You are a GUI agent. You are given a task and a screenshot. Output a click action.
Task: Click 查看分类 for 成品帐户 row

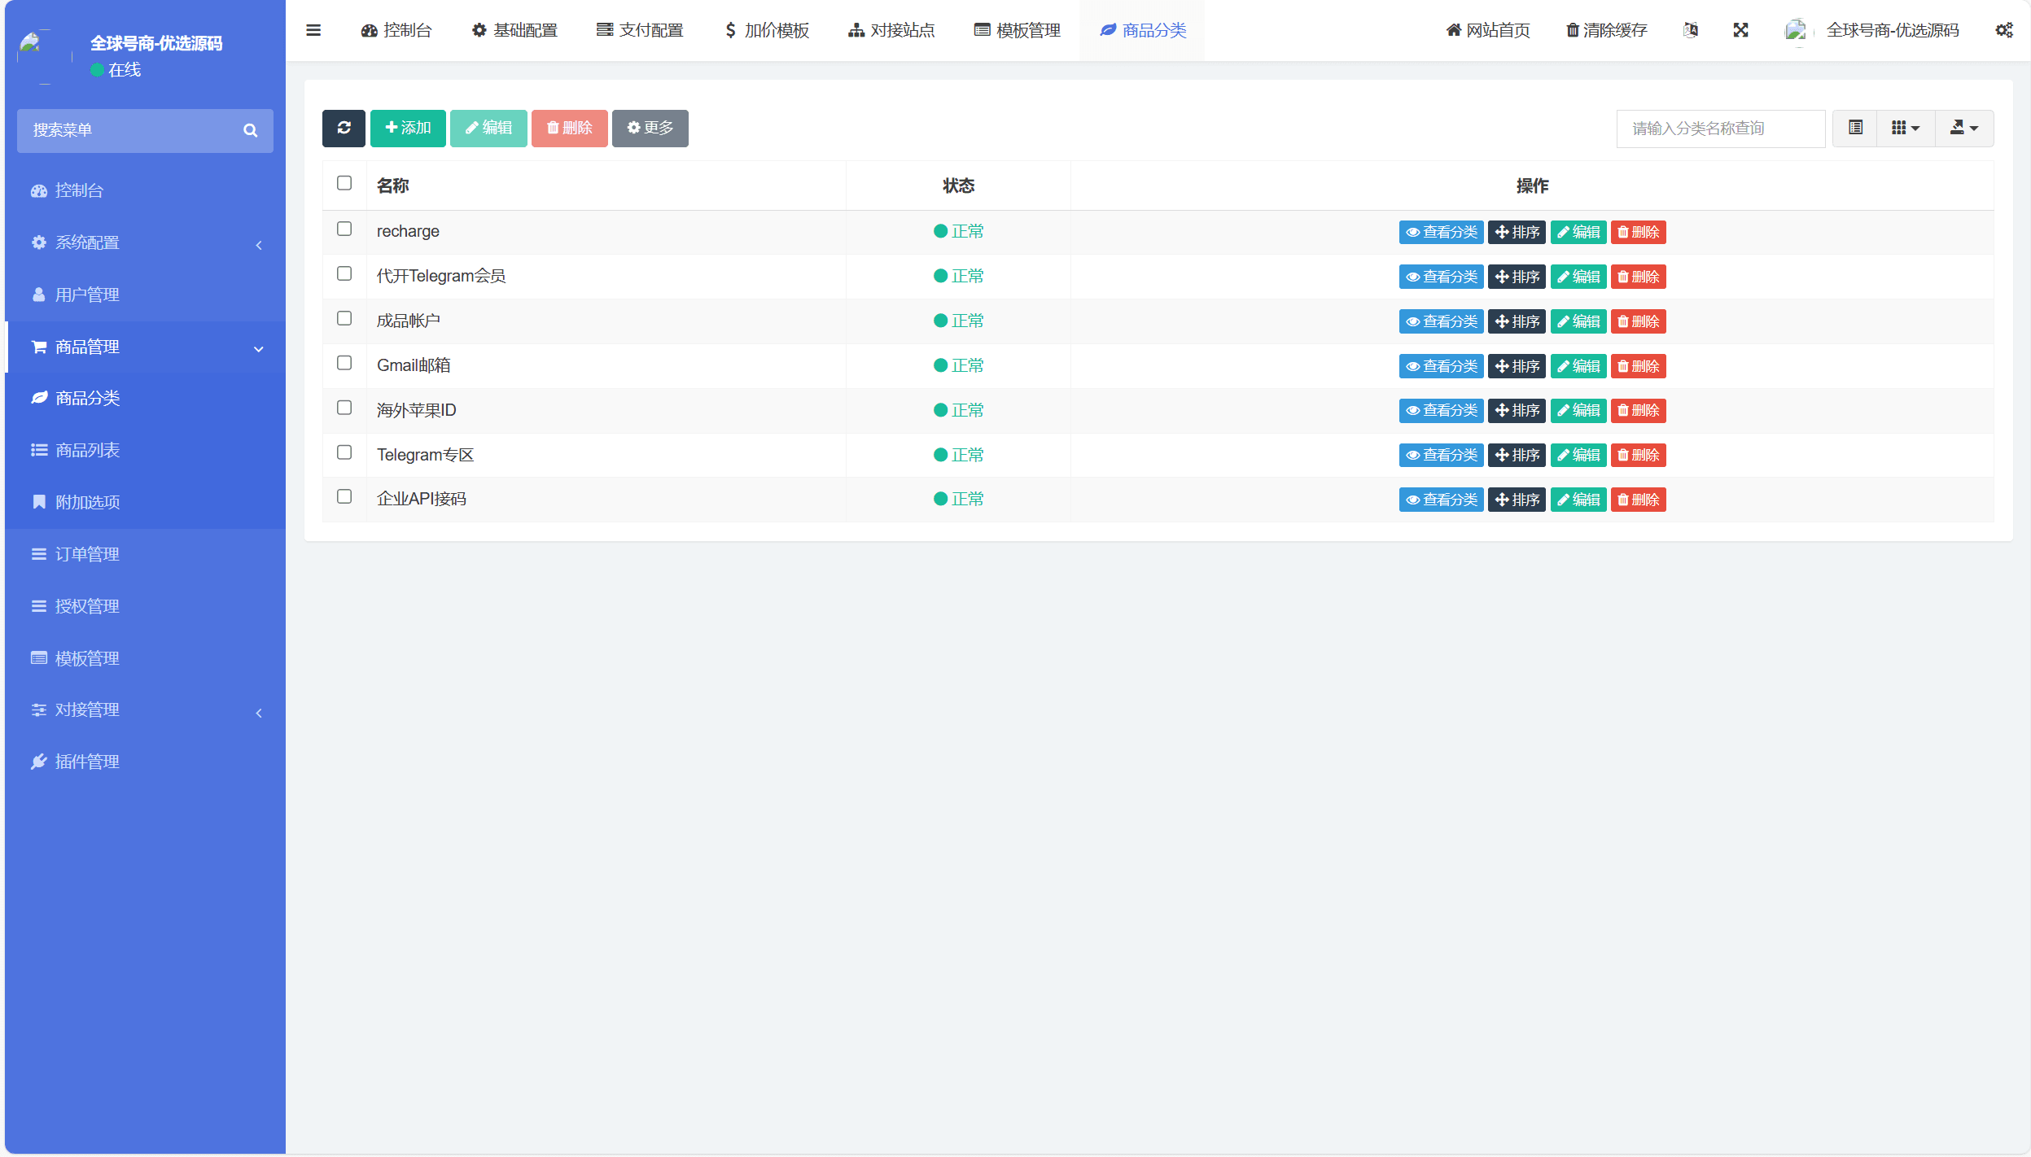pyautogui.click(x=1441, y=321)
